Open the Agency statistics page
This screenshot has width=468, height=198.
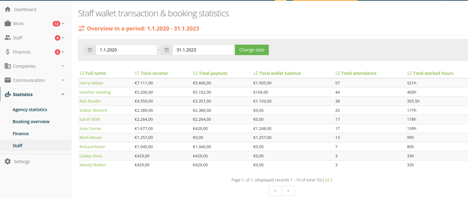pyautogui.click(x=30, y=109)
